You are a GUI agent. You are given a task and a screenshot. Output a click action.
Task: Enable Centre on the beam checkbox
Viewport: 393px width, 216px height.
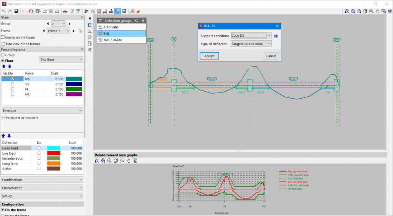(x=3, y=37)
